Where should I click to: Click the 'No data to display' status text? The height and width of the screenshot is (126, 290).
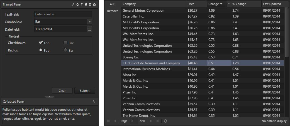274,121
